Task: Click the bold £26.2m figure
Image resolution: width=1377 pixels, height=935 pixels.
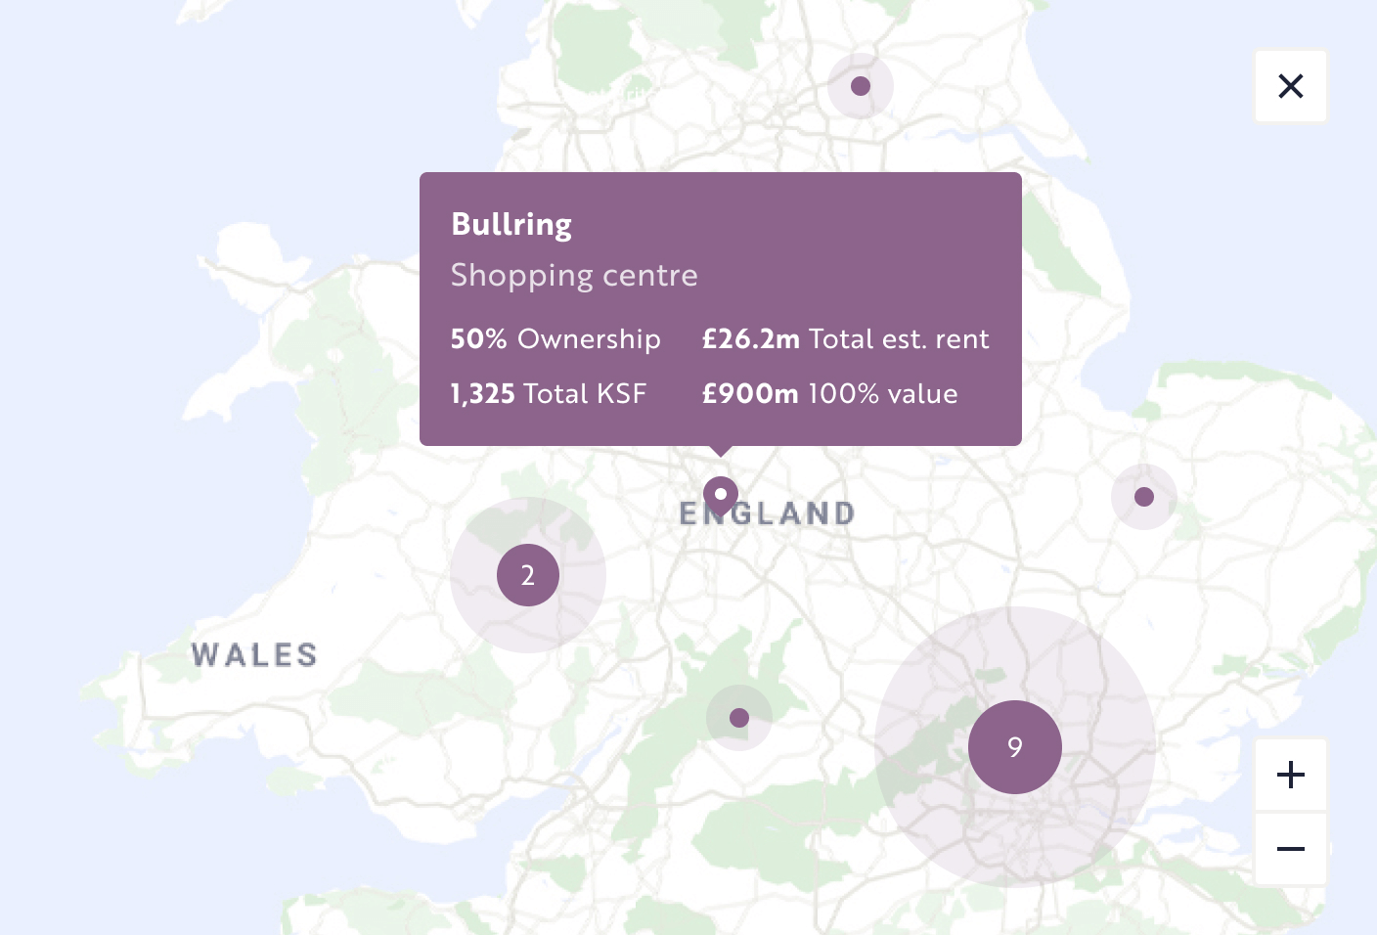Action: [x=751, y=338]
